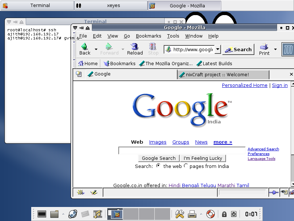Click the Search button in the toolbar
The width and height of the screenshot is (294, 221).
coord(238,49)
